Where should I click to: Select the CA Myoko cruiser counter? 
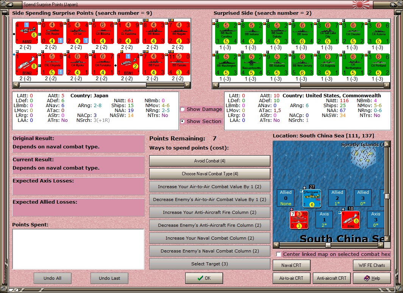tap(78, 64)
